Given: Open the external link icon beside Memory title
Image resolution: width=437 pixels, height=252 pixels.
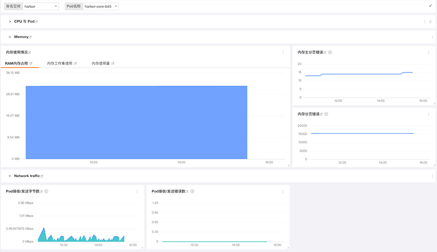Looking at the screenshot, I should [31, 37].
